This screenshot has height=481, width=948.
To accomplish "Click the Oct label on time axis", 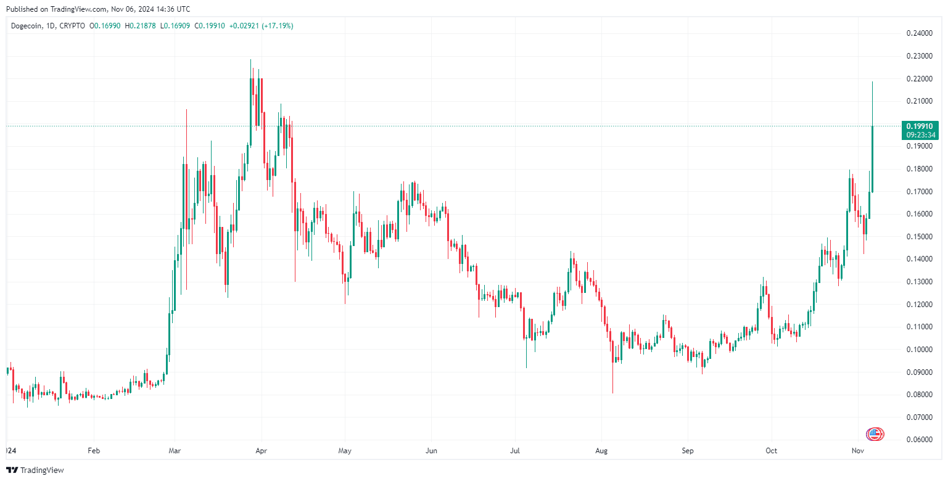I will click(772, 451).
